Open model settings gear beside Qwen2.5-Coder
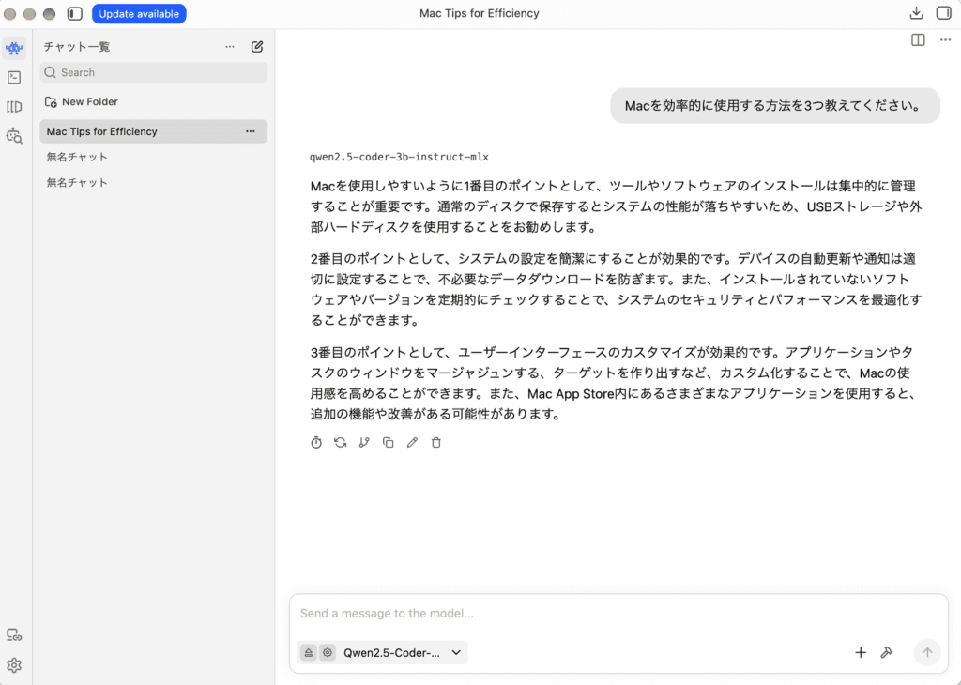961x685 pixels. click(328, 652)
